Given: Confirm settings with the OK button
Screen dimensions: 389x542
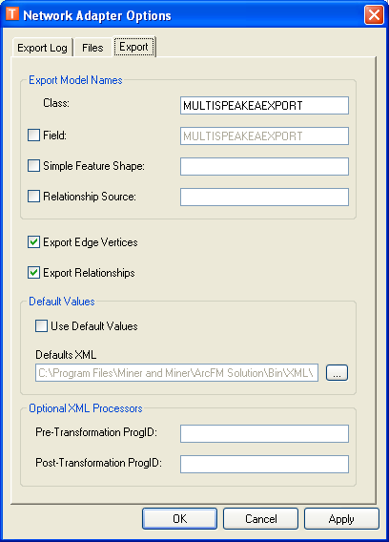Looking at the screenshot, I should 179,518.
